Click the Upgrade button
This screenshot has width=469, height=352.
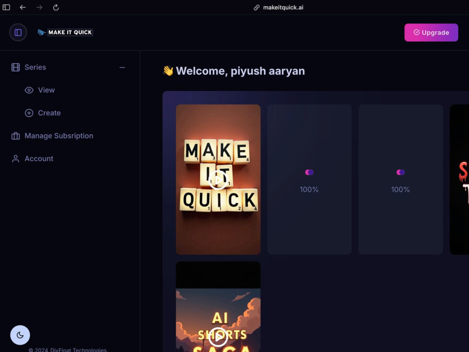pos(431,32)
